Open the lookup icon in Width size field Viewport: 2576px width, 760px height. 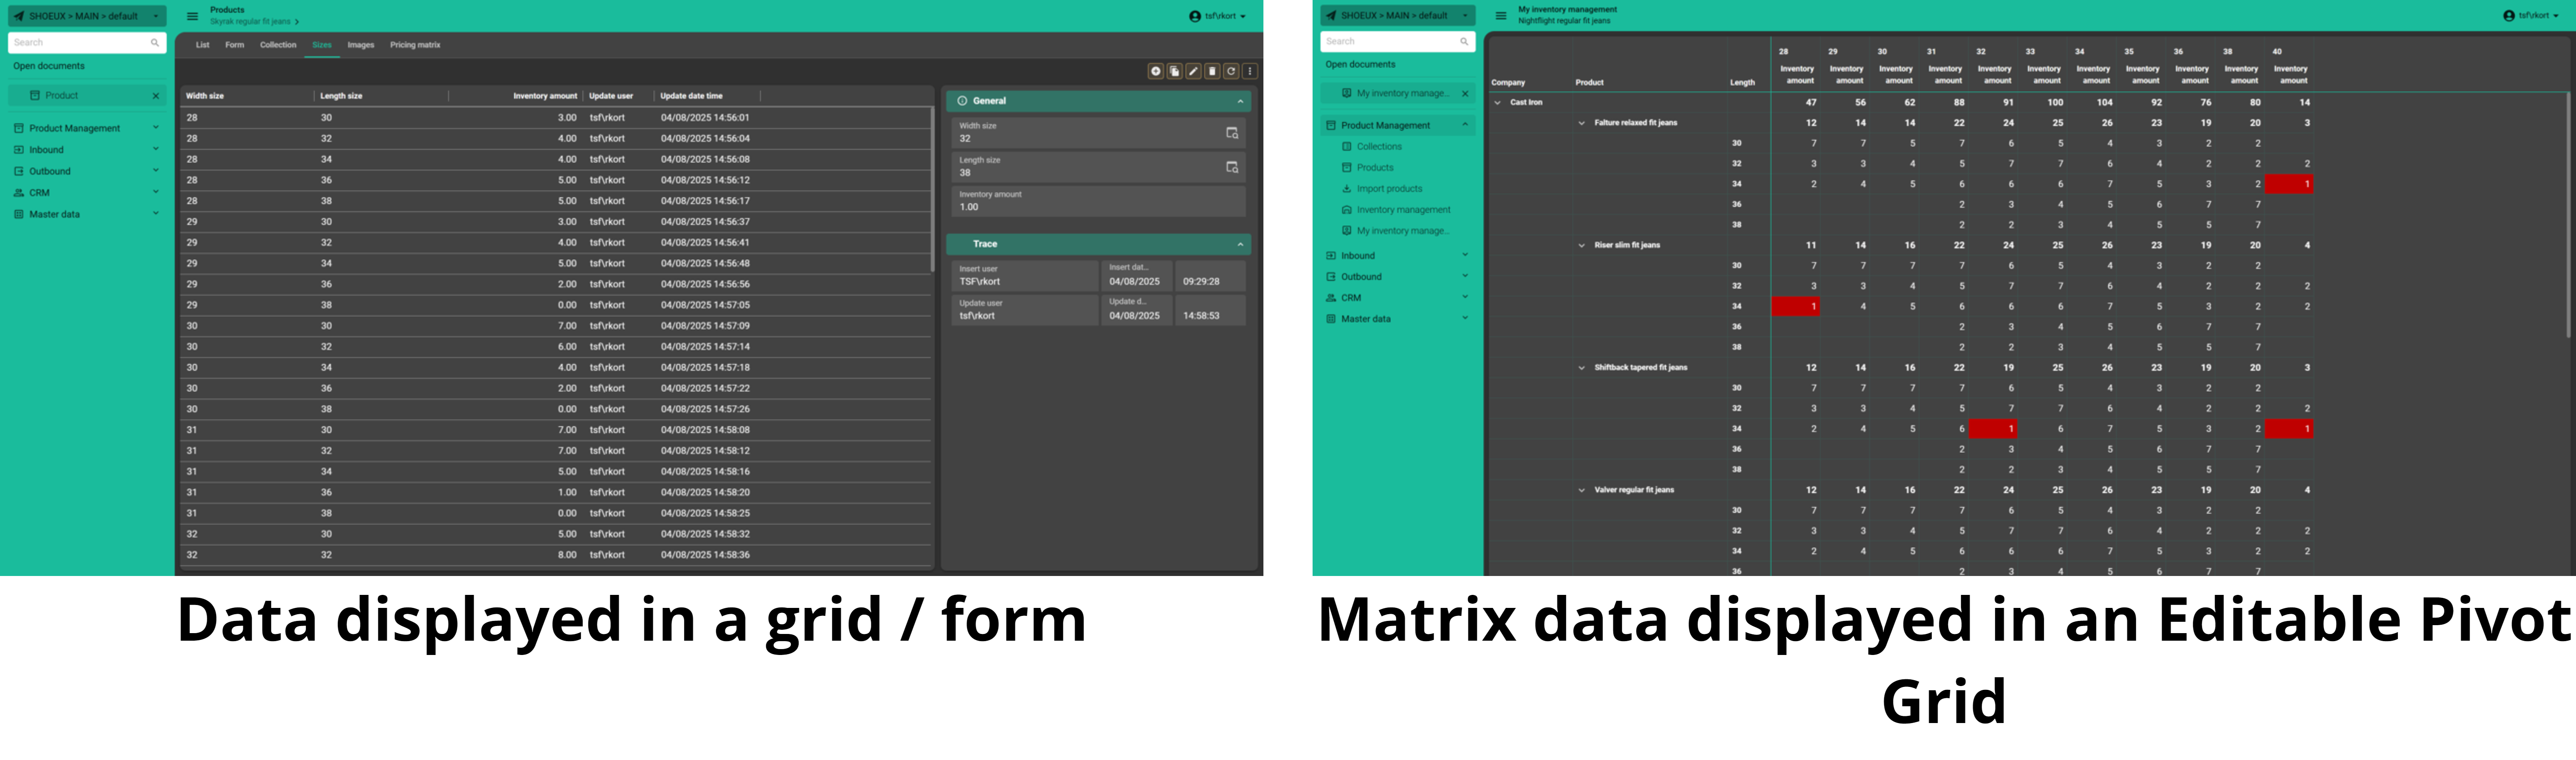(x=1232, y=133)
